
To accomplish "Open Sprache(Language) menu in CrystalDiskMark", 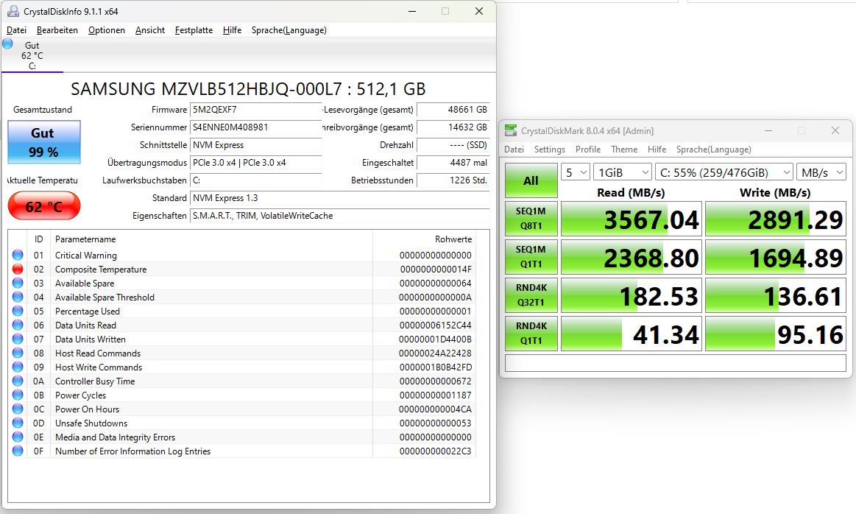I will click(x=713, y=149).
